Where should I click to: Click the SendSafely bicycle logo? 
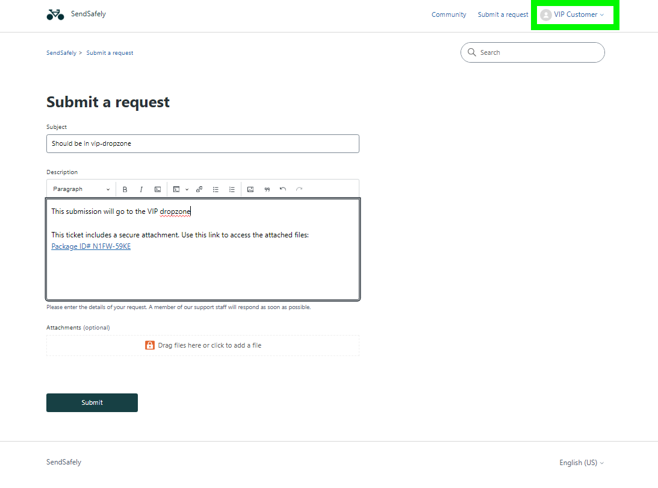(x=55, y=14)
